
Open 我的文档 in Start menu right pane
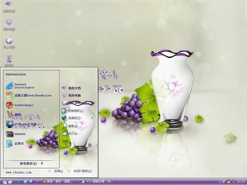tap(71, 88)
